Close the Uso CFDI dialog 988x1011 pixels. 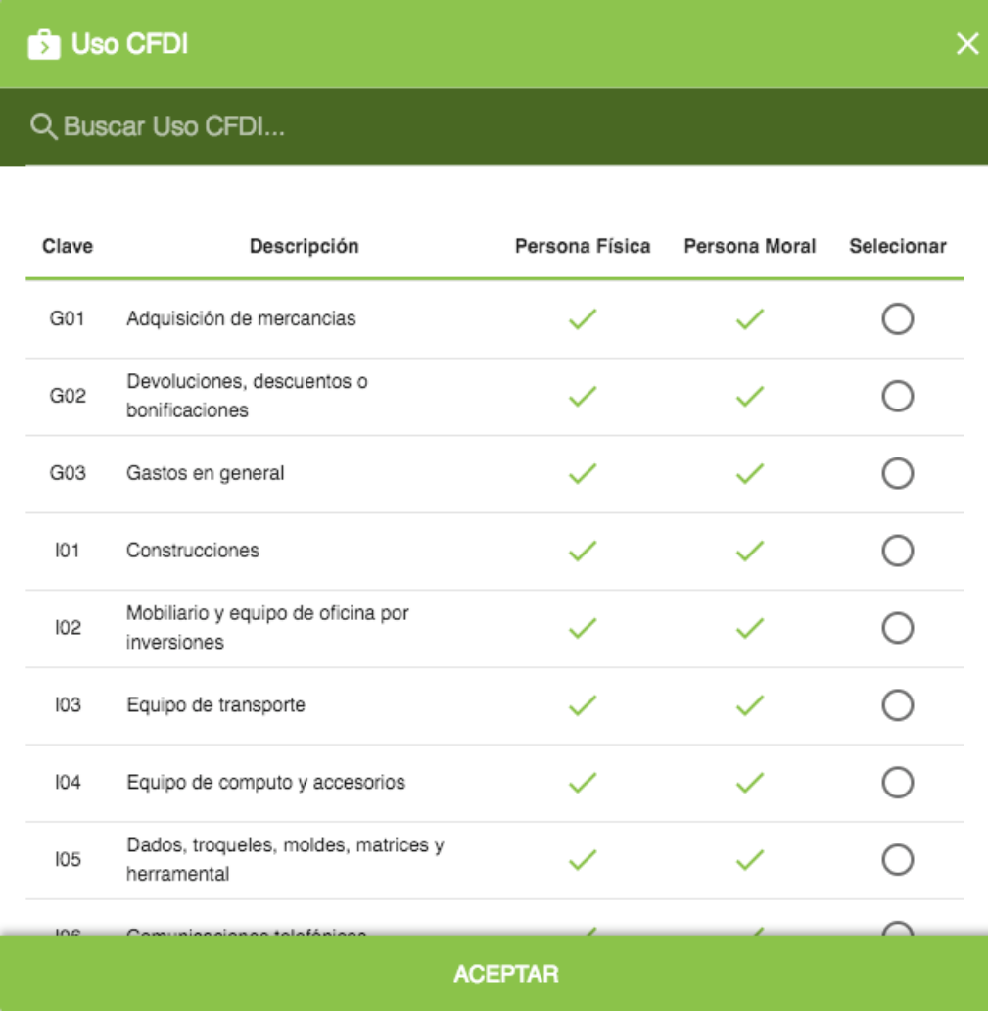(966, 44)
